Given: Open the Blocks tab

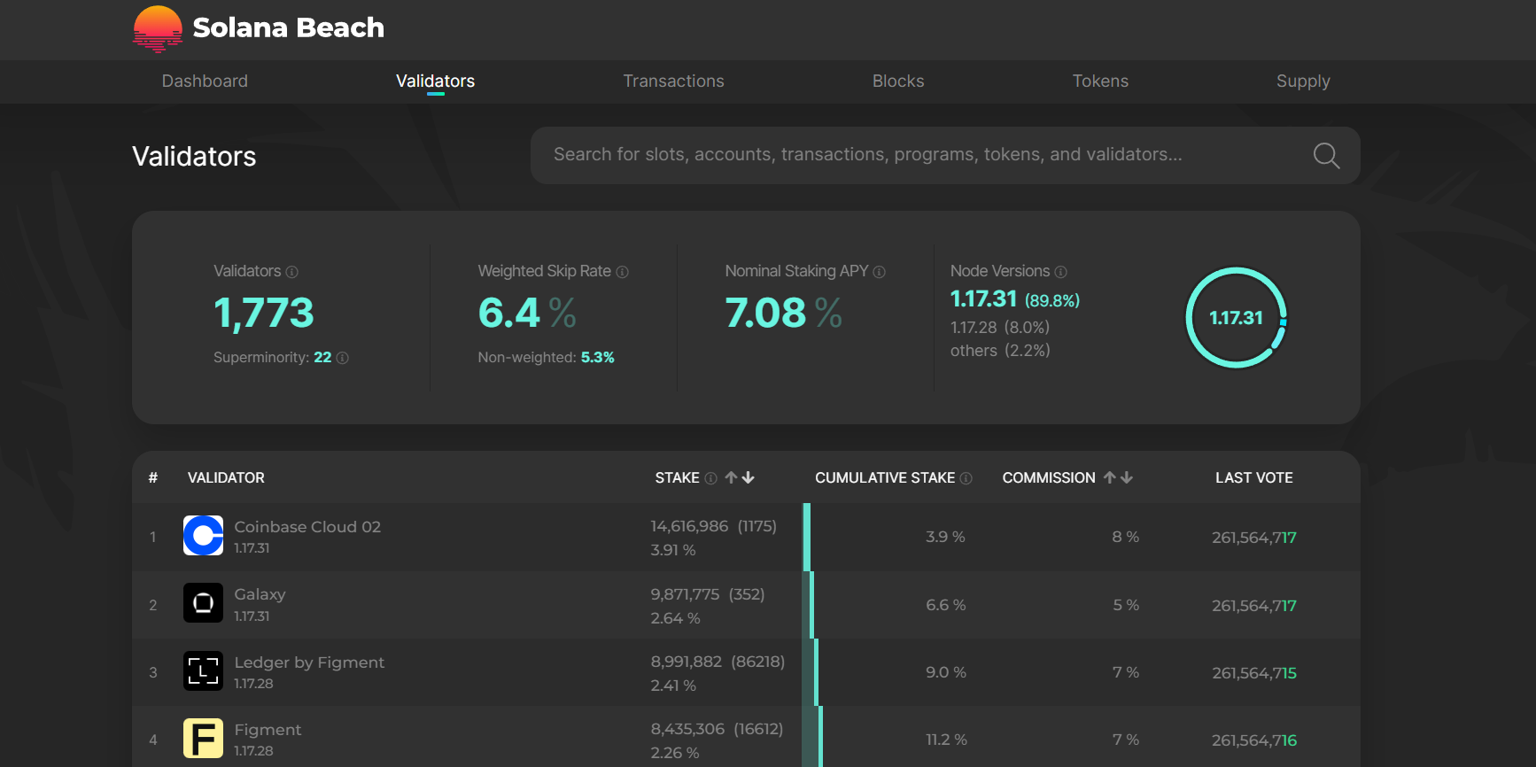Looking at the screenshot, I should coord(898,81).
